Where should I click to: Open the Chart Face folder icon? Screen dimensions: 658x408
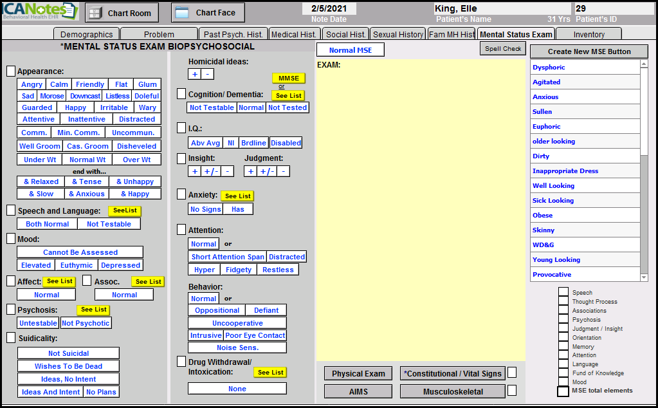[x=182, y=13]
